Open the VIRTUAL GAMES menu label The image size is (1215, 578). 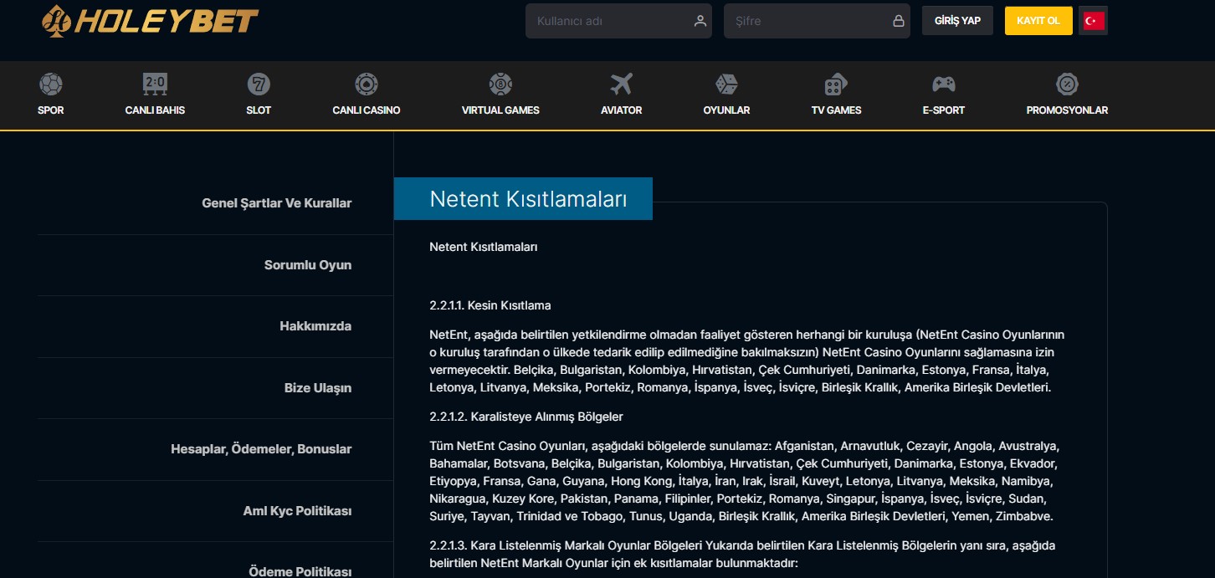pyautogui.click(x=500, y=110)
